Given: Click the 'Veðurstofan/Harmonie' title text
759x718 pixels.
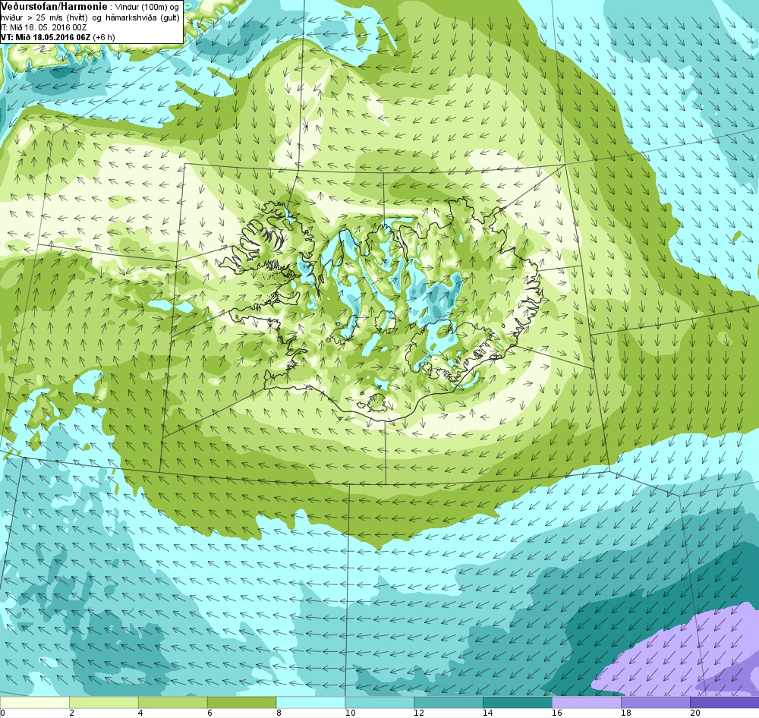Looking at the screenshot, I should [x=54, y=7].
